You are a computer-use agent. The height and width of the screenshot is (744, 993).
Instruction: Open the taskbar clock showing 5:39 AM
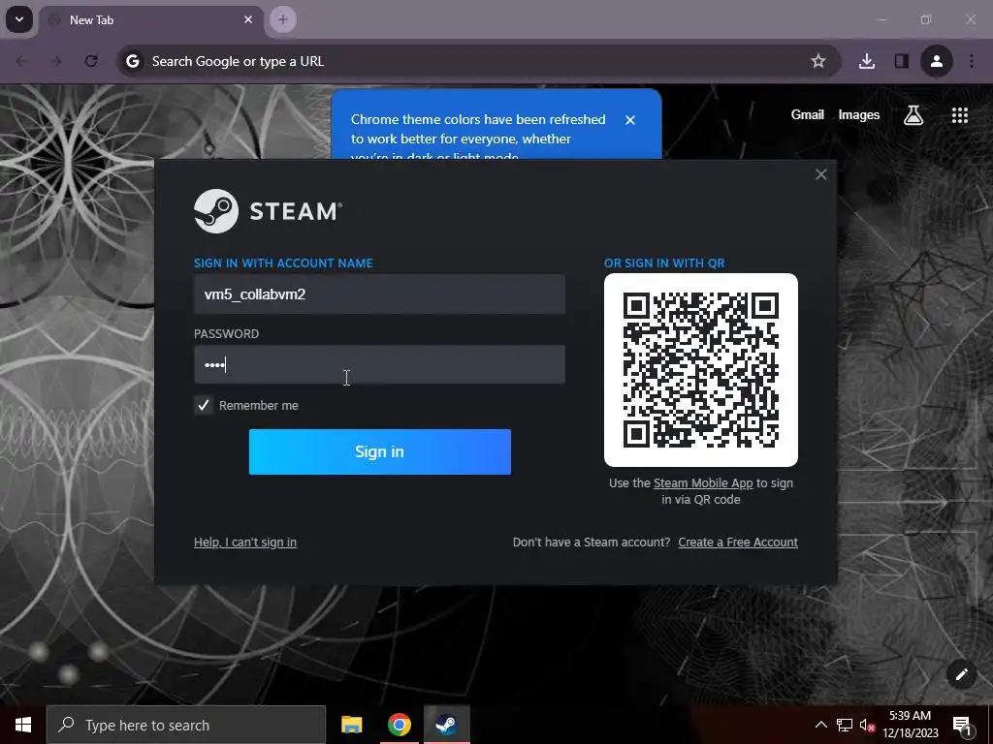910,725
